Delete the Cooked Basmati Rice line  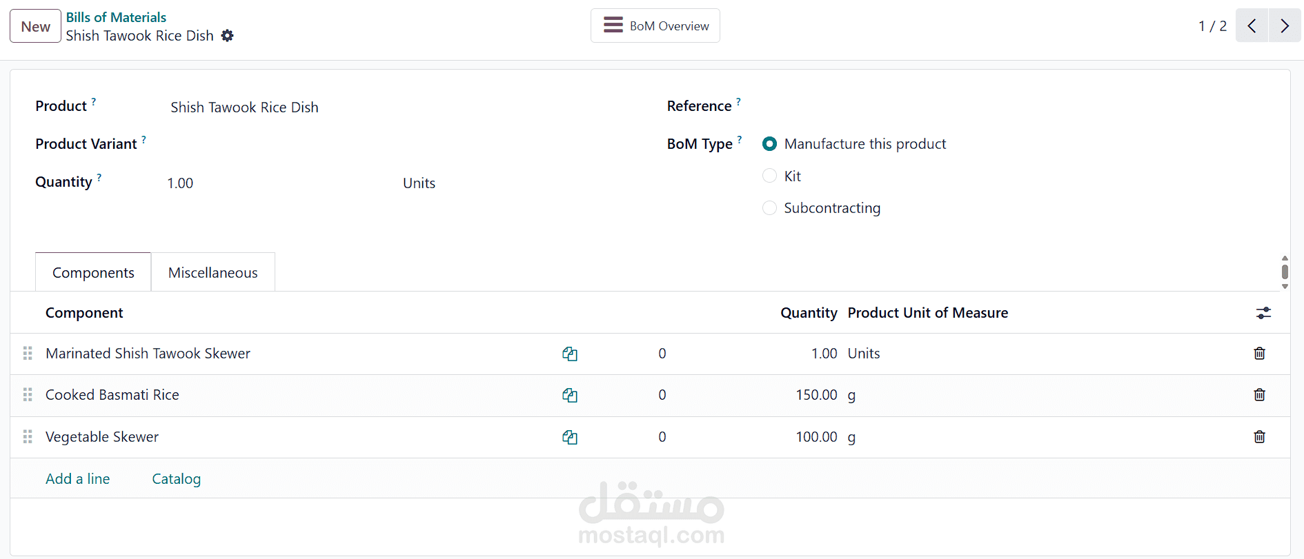[1259, 395]
